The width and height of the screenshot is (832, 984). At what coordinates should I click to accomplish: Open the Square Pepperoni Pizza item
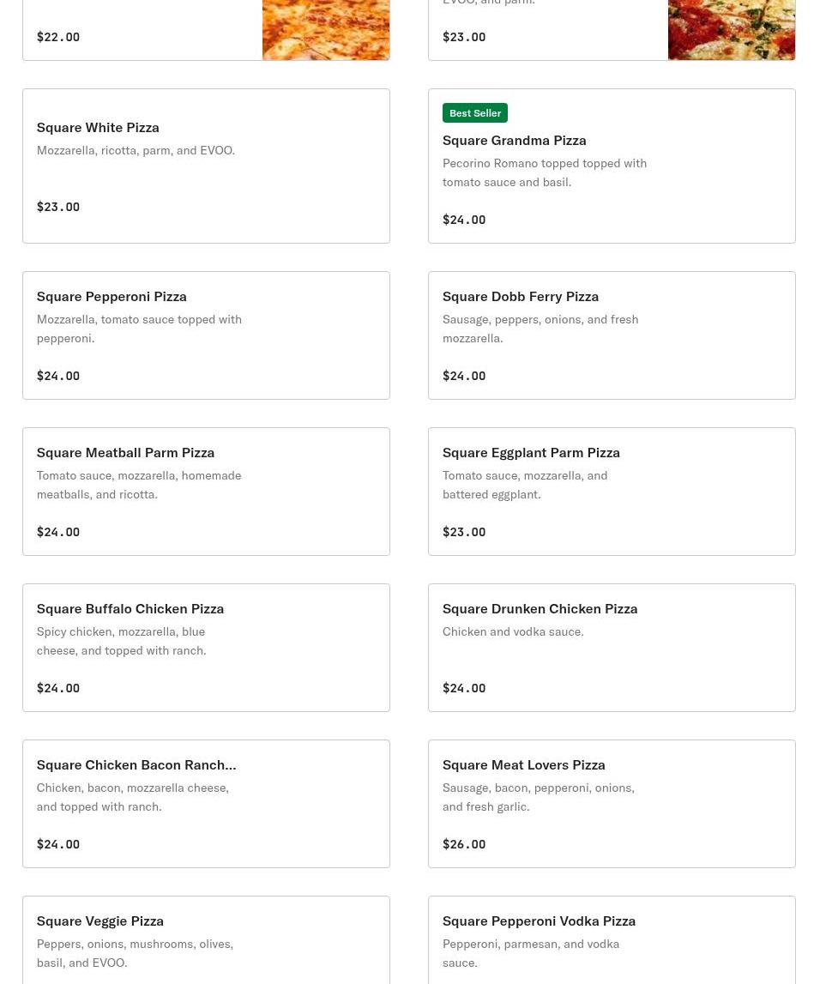(x=112, y=296)
